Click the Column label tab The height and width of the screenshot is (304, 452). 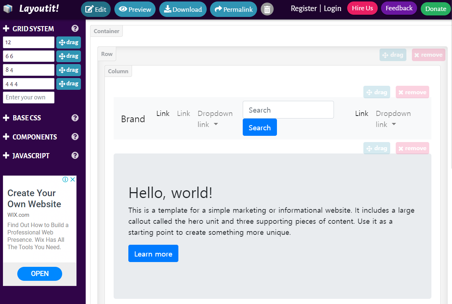point(118,71)
